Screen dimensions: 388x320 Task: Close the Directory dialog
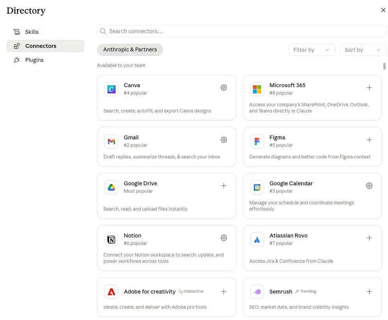click(383, 10)
